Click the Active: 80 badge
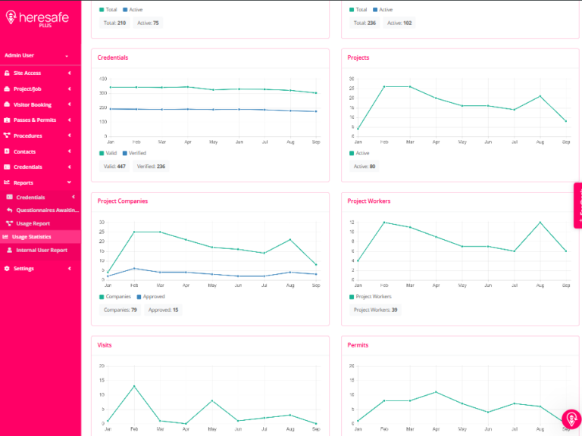 pyautogui.click(x=364, y=167)
